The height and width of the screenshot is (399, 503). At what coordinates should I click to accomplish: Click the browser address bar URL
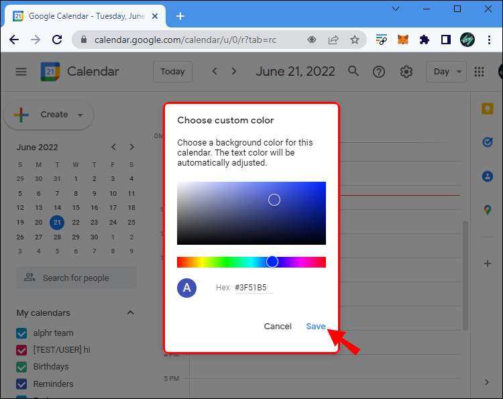pyautogui.click(x=185, y=40)
